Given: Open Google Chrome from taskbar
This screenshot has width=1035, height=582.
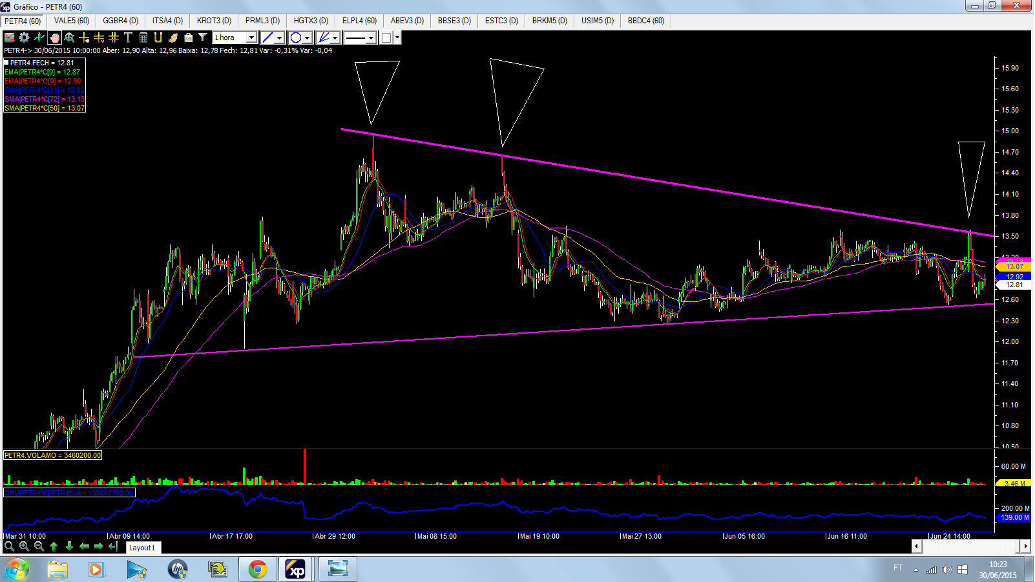Looking at the screenshot, I should click(257, 569).
